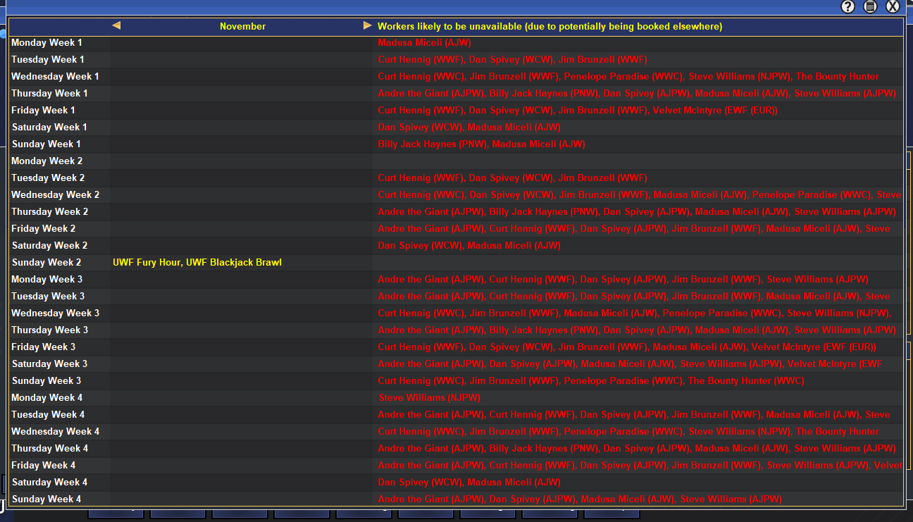Click 'Steve Williams (NJPW)' on Monday Week 4
The width and height of the screenshot is (913, 522).
(x=429, y=398)
